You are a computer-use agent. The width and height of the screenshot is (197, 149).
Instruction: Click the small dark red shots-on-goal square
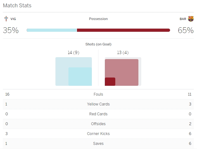click(110, 82)
